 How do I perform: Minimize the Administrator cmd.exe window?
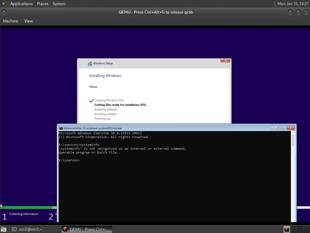tap(274, 128)
